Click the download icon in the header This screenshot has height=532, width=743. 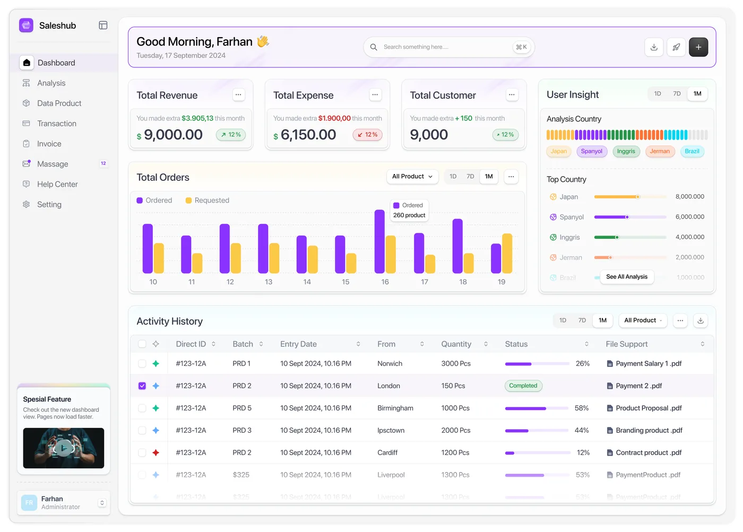[x=654, y=47]
